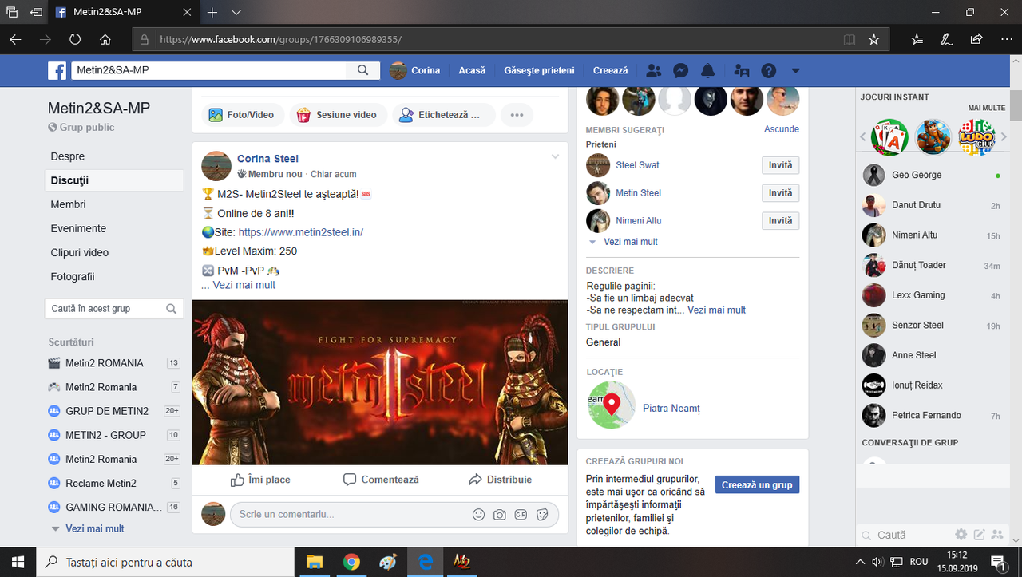Image resolution: width=1022 pixels, height=577 pixels.
Task: Open the Messenger icon in the header
Action: (x=681, y=70)
